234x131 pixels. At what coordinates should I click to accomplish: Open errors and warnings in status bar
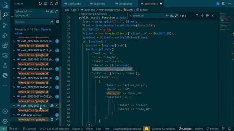tap(14, 128)
